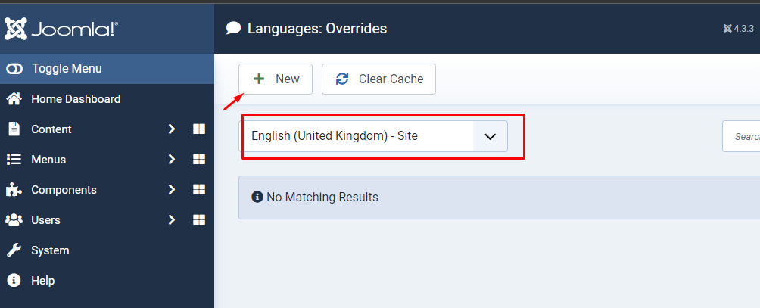Expand the Components submenu chevron
The width and height of the screenshot is (760, 308).
pos(172,190)
